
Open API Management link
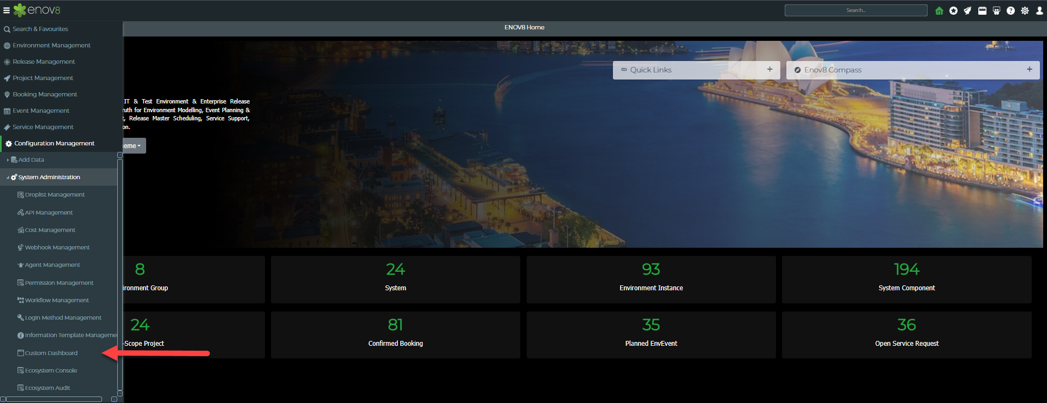coord(49,212)
